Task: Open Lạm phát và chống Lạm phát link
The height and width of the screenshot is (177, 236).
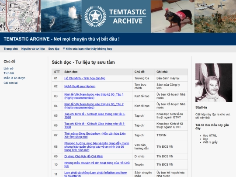Action: click(96, 174)
